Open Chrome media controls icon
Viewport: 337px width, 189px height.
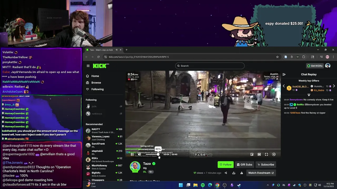pos(321,57)
